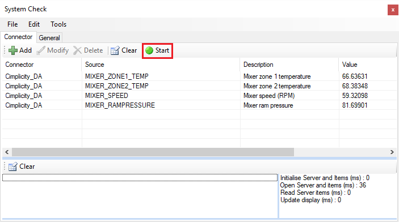Click 'Mixer zone 1 temperature' description
The height and width of the screenshot is (222, 399).
pos(277,76)
